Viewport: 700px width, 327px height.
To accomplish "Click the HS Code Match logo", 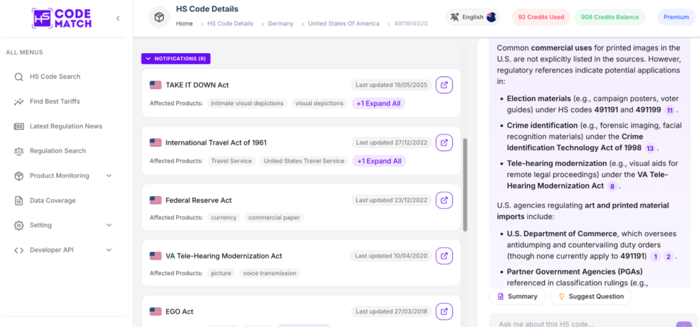I will click(62, 18).
